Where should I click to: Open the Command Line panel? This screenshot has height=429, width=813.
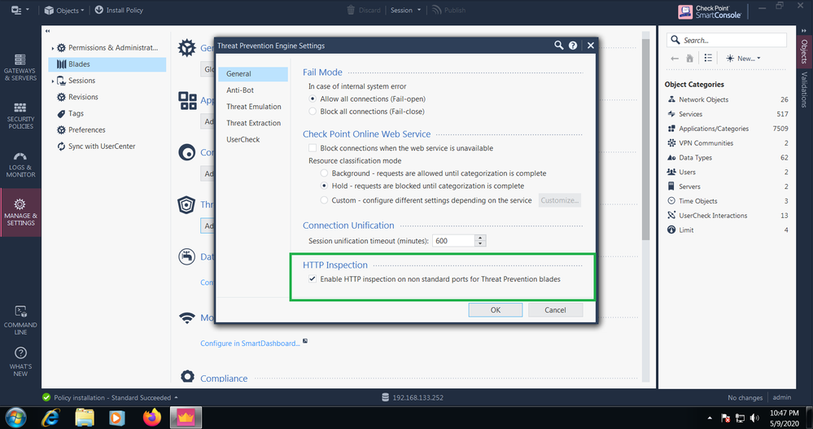20,320
